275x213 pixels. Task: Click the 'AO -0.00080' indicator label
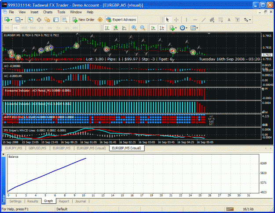(12, 66)
